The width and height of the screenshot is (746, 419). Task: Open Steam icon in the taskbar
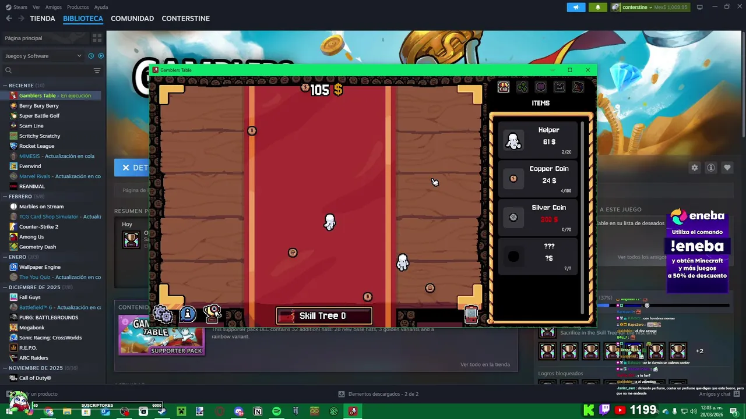point(162,411)
